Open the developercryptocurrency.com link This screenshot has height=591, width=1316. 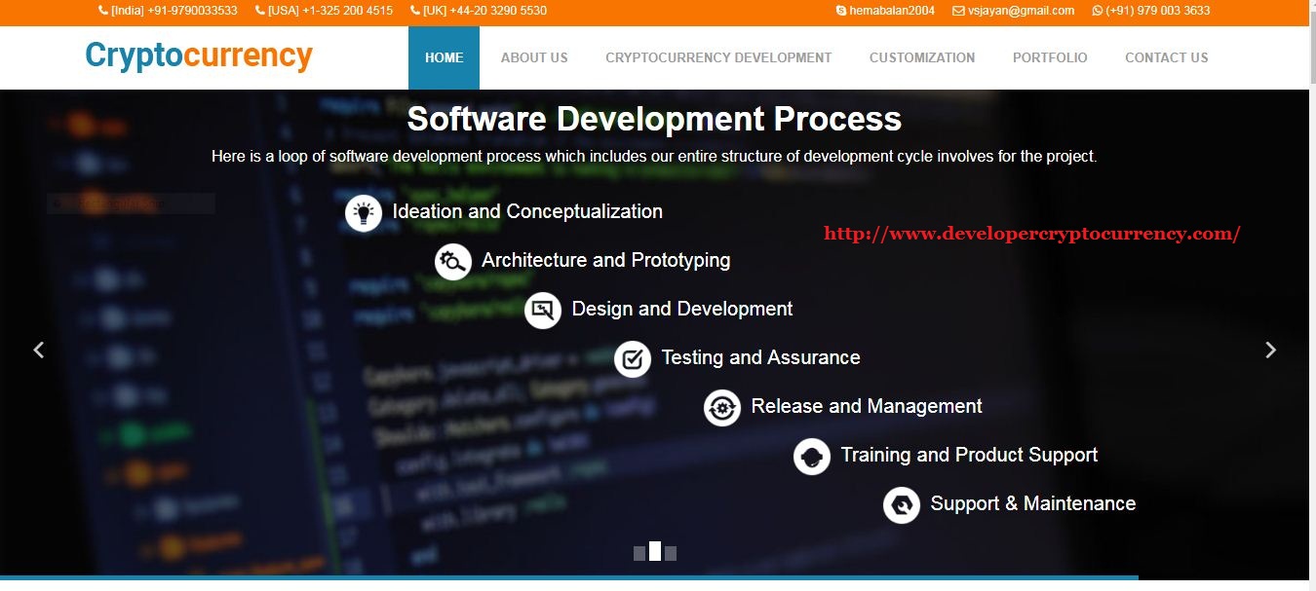tap(1032, 233)
